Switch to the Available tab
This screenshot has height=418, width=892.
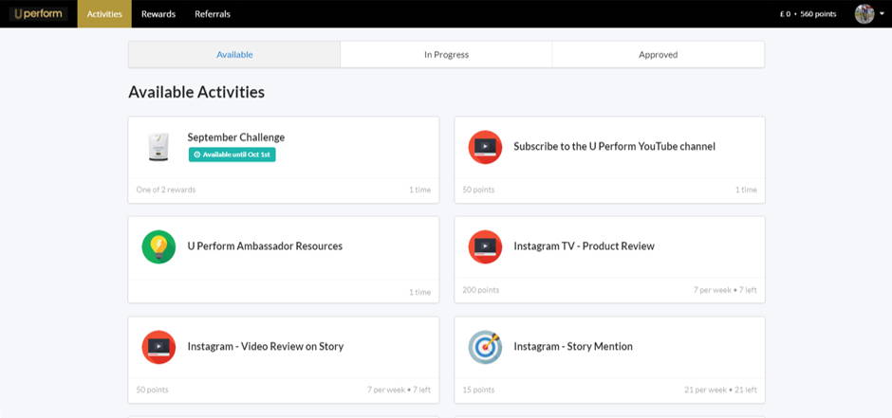(x=234, y=55)
